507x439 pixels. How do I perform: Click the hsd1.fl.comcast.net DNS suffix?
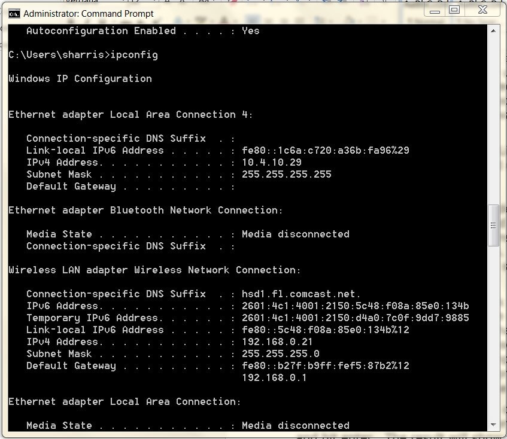[301, 294]
